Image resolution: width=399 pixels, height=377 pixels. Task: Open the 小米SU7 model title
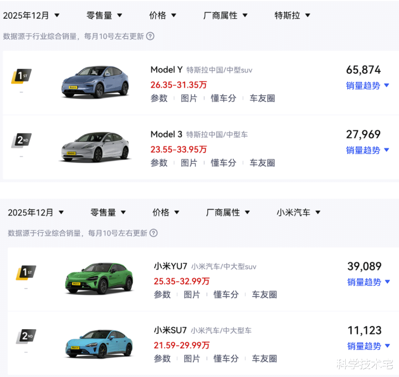[171, 330]
